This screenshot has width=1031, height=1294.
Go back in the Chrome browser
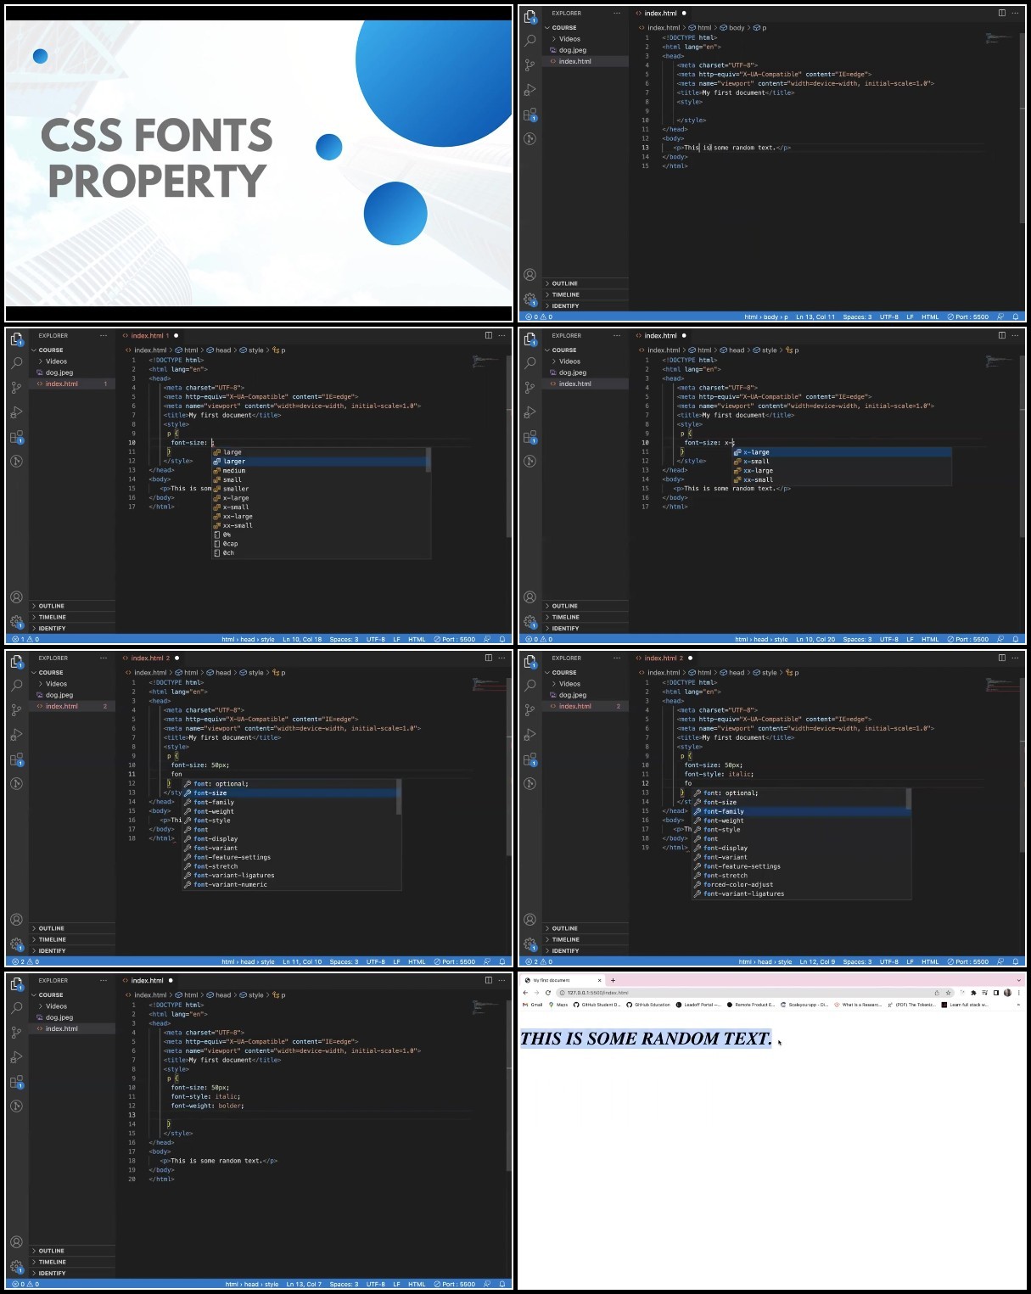click(x=526, y=992)
